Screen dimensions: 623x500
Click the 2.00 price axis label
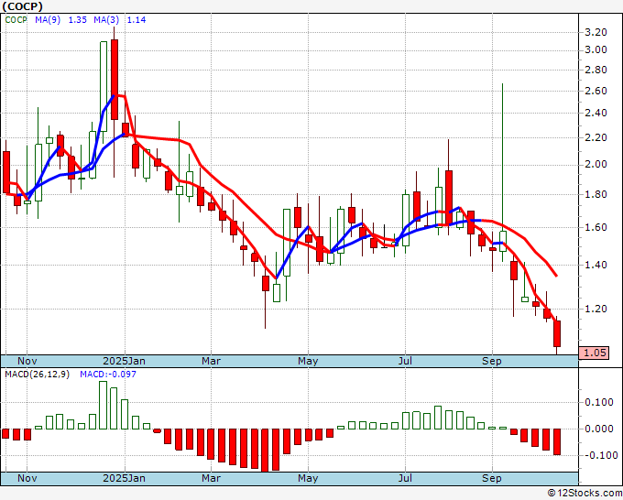tap(596, 165)
